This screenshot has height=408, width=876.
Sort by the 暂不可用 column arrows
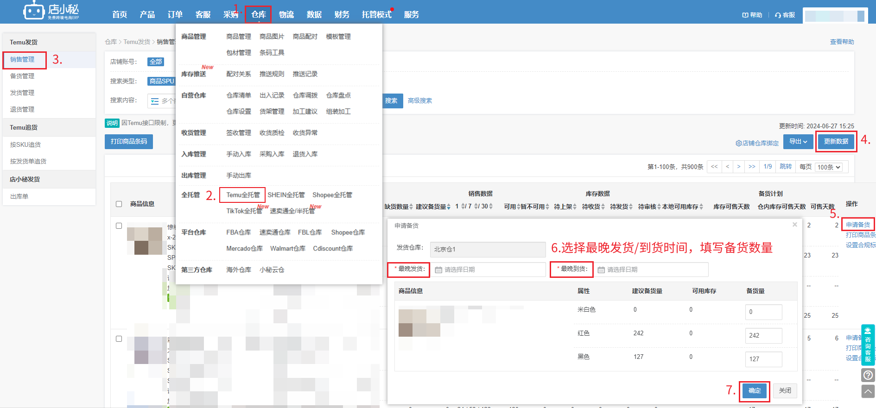click(547, 207)
